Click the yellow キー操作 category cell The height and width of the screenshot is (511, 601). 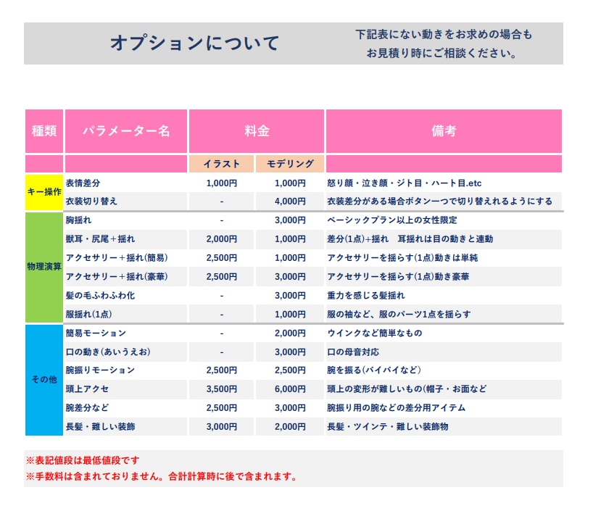tap(44, 192)
